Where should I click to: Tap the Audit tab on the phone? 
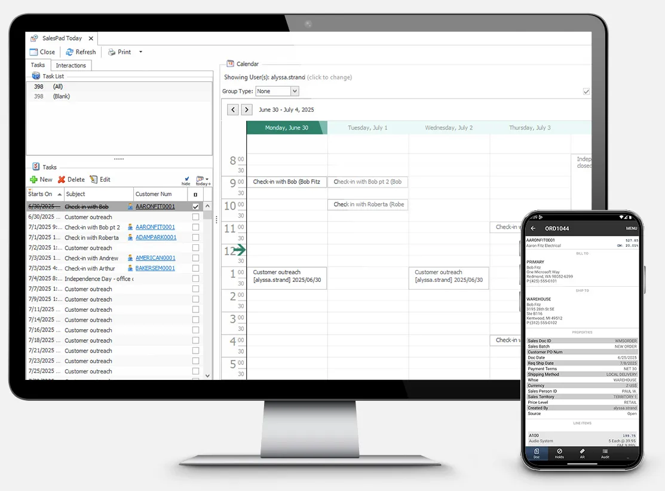pos(605,453)
